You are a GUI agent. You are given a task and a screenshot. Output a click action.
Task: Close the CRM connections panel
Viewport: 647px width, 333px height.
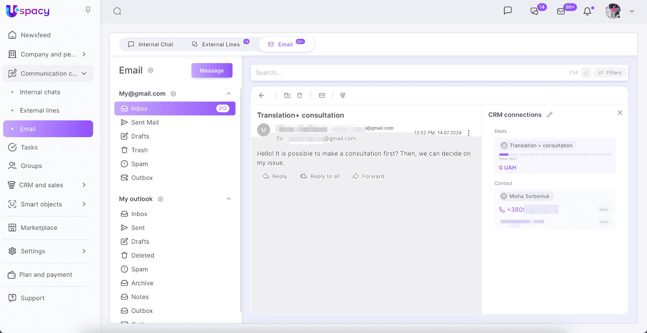[620, 113]
